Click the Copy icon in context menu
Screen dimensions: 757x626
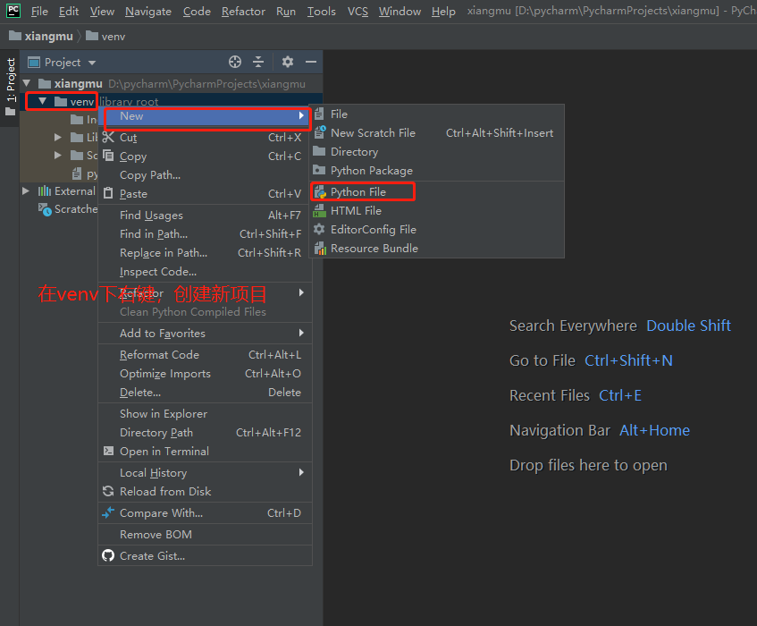(x=109, y=156)
